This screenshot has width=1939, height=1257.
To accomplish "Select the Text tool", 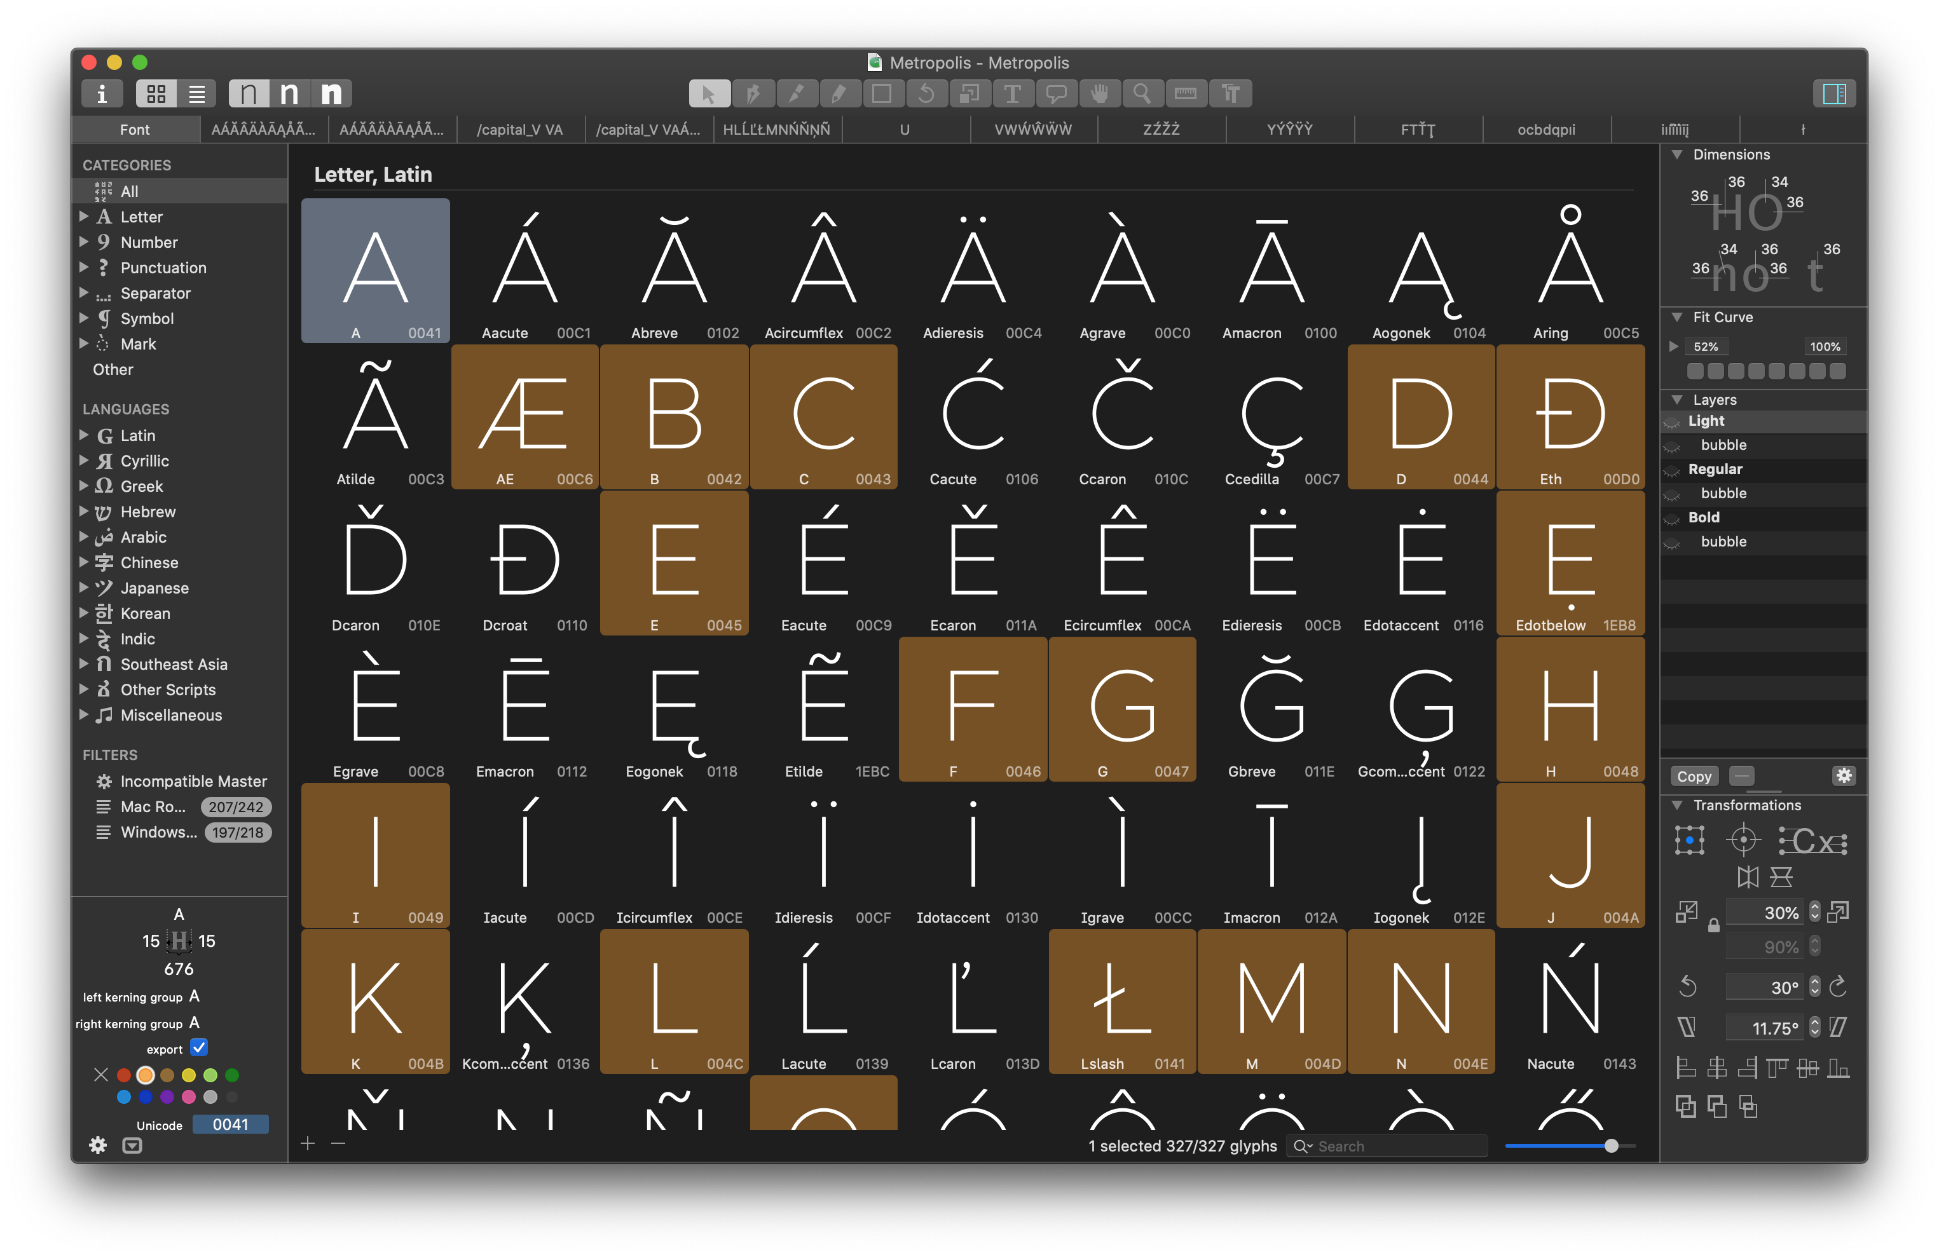I will [1013, 93].
